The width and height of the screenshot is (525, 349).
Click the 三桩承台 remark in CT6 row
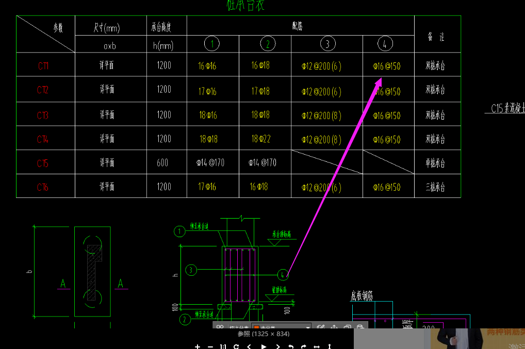435,187
